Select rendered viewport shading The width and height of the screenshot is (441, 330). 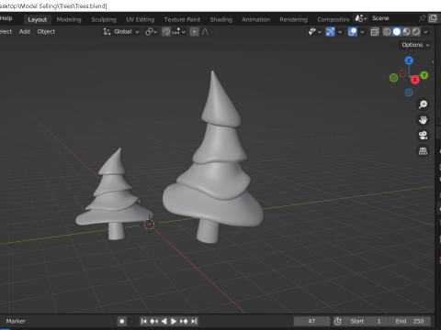point(416,32)
